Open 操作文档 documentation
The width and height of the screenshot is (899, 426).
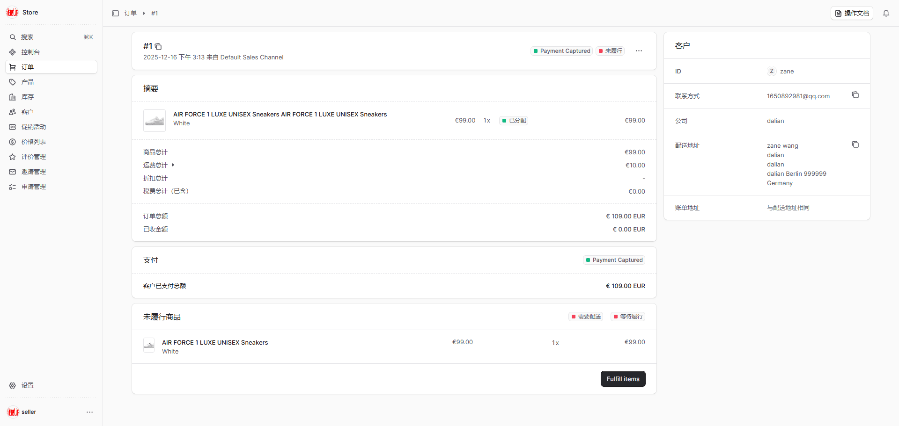[x=852, y=14]
